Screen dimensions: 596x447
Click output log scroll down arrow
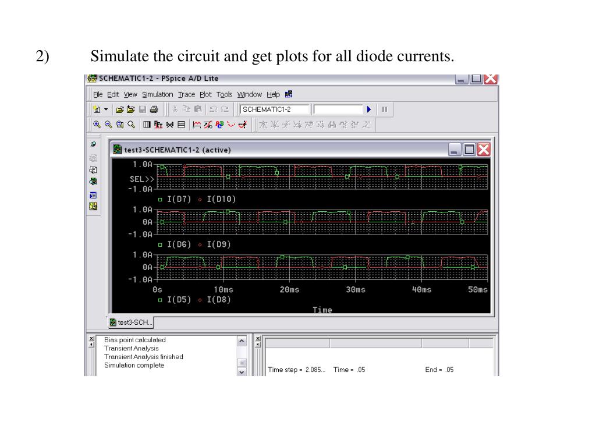coord(242,372)
